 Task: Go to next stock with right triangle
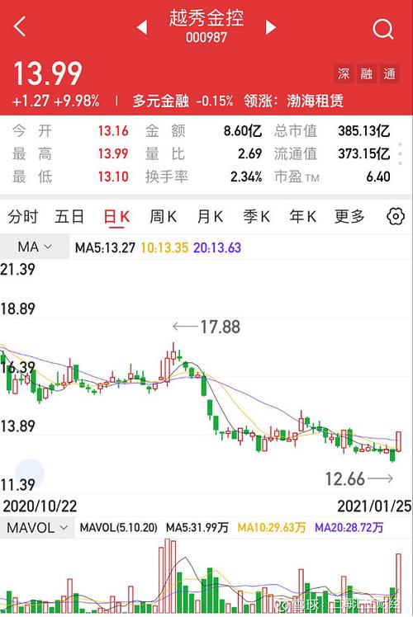tap(271, 27)
